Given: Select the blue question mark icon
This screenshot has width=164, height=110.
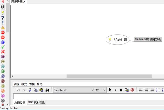Looking at the screenshot, I should pyautogui.click(x=3, y=18).
